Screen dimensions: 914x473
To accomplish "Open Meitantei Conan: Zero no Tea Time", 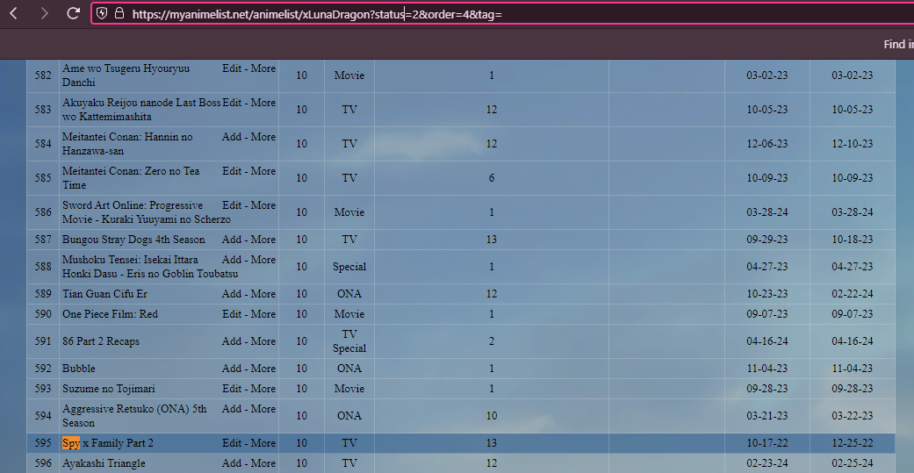I will coord(131,178).
